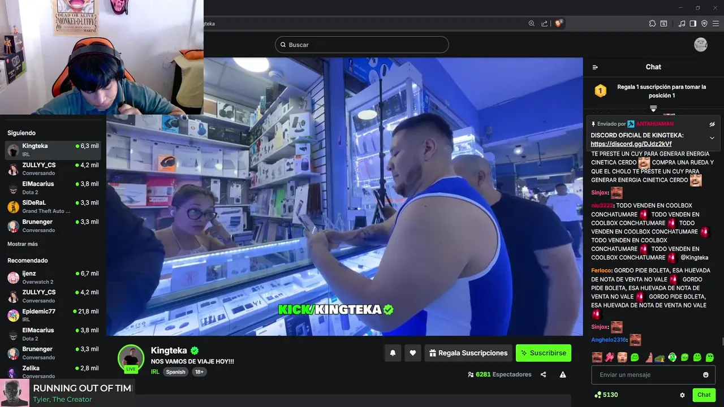The width and height of the screenshot is (724, 407).
Task: Toggle the heart follow button
Action: [413, 353]
